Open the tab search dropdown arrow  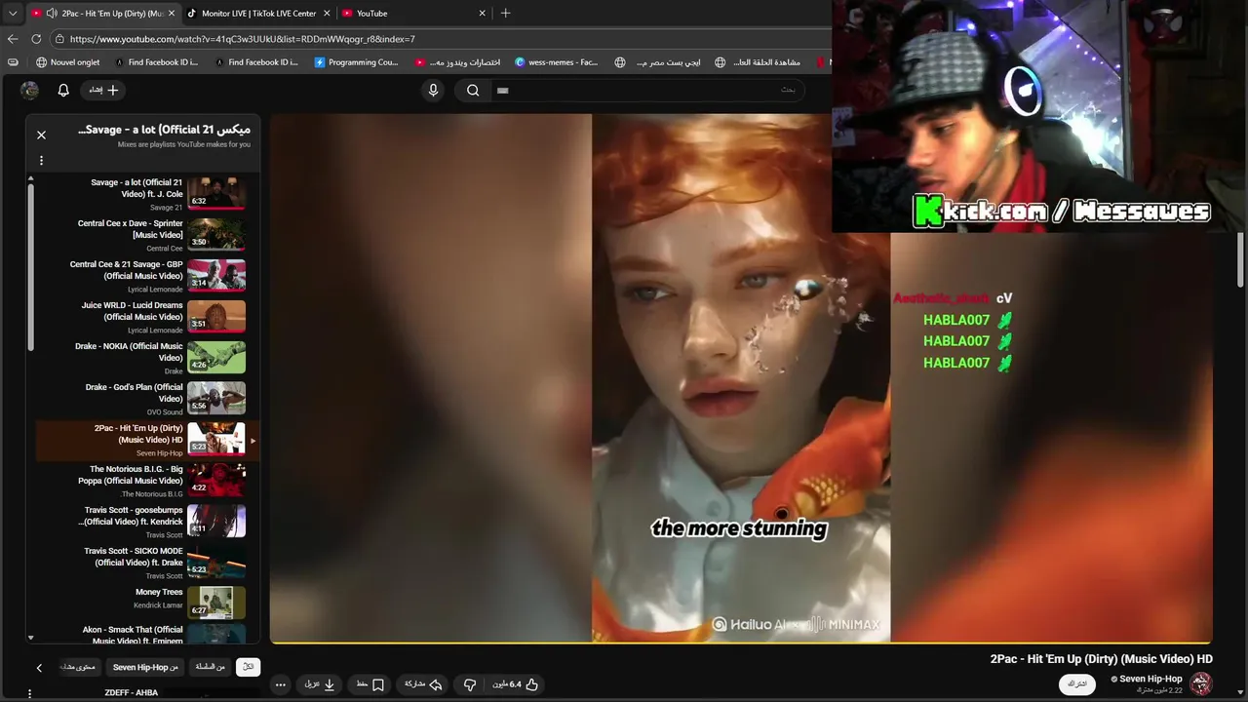[13, 13]
